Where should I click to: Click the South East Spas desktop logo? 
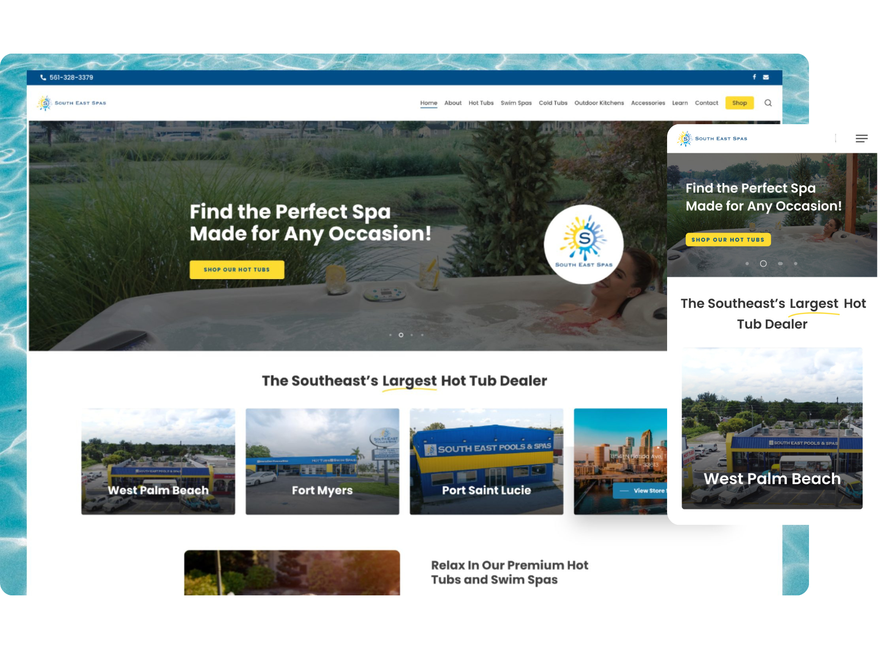coord(72,103)
